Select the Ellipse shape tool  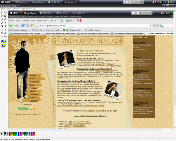click(2, 37)
